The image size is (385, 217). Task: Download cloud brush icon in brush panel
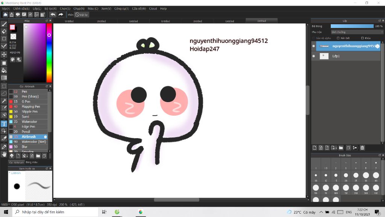click(x=12, y=156)
